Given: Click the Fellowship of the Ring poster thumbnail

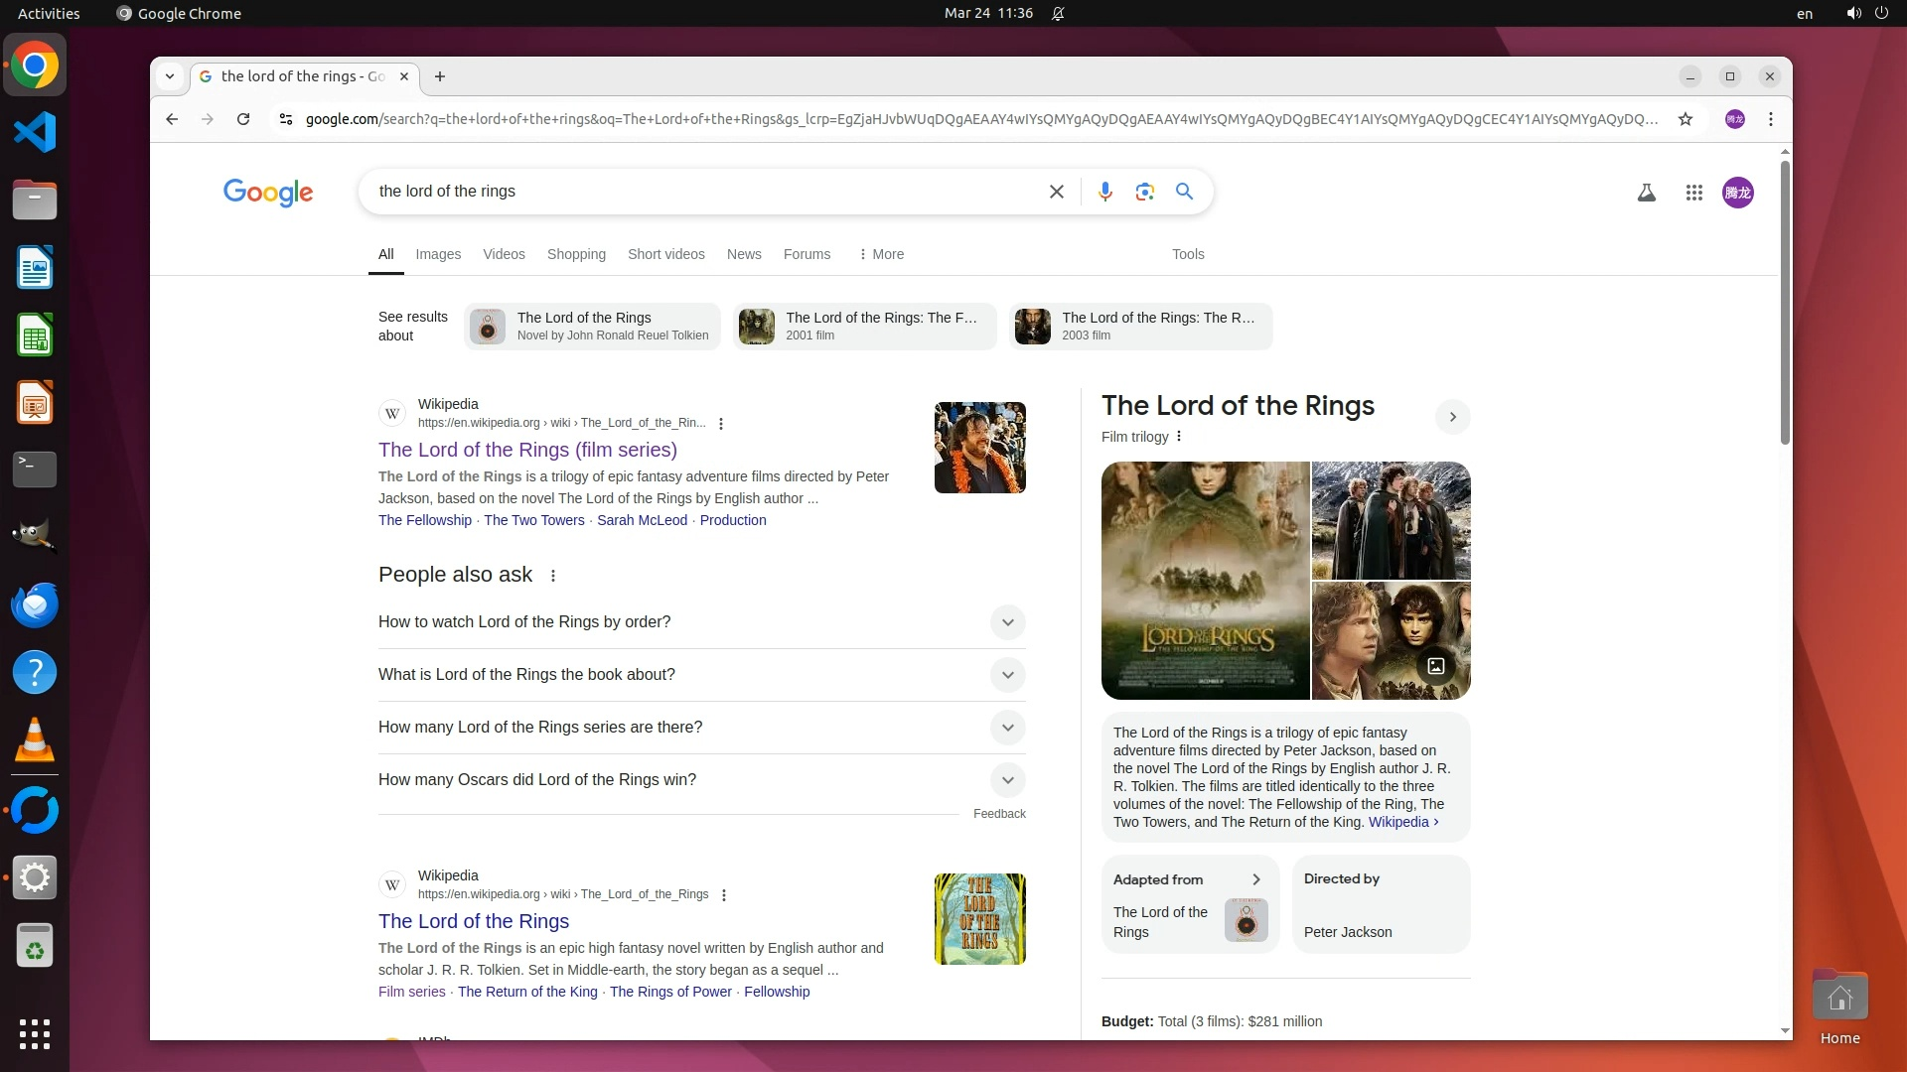Looking at the screenshot, I should coord(1205,581).
